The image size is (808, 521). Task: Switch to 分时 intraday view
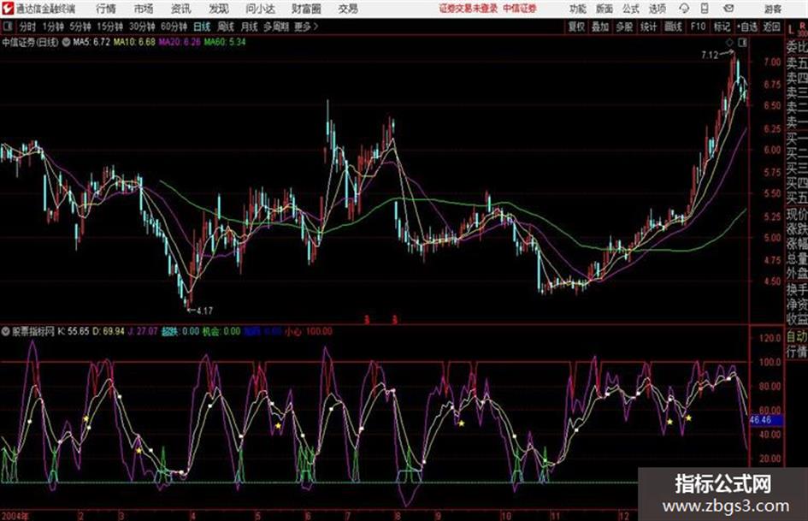(27, 27)
